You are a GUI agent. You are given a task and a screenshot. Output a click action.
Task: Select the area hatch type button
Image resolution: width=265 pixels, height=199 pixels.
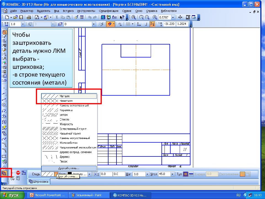pos(185,174)
